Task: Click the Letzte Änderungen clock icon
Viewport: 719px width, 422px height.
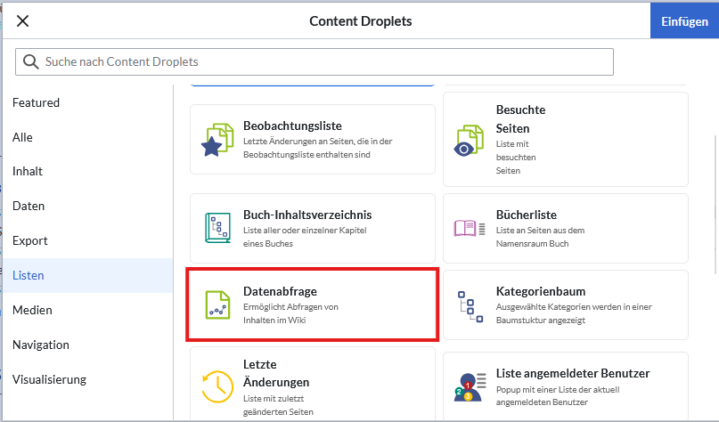Action: 217,384
